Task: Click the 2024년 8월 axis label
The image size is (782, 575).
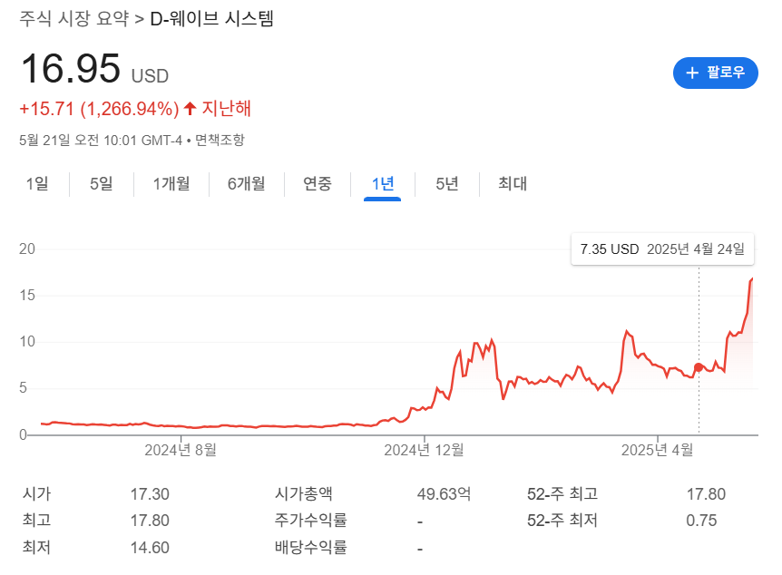Action: (x=181, y=451)
